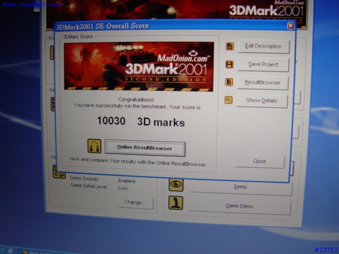Click the 'Congratulations!' text
The image size is (339, 254).
[136, 99]
